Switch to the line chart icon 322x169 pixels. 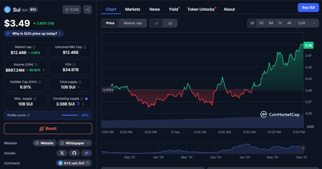156,23
